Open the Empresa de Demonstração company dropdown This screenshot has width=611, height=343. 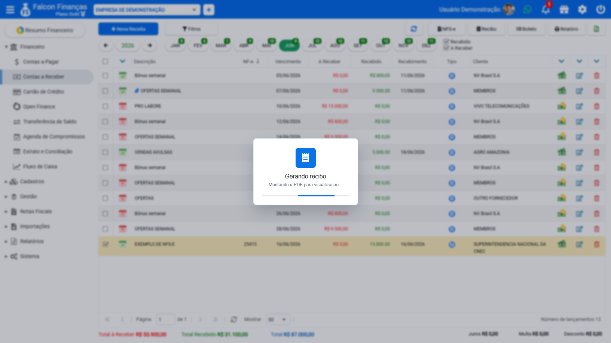tap(147, 10)
